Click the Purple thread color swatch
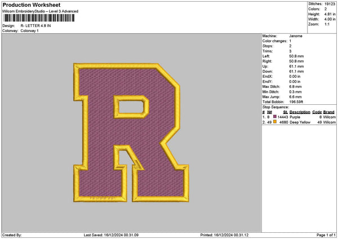Viewport: 338px width, 239px height. click(275, 117)
